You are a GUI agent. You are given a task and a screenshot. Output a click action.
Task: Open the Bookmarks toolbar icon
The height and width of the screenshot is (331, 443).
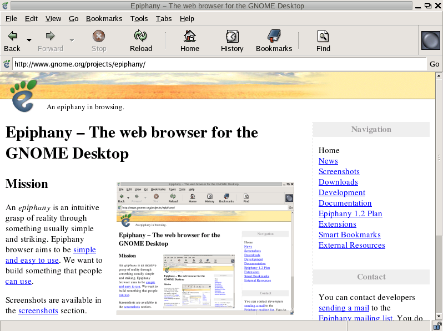pos(274,37)
